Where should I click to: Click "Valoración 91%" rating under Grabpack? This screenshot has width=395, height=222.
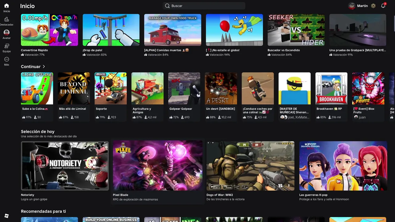tap(343, 55)
